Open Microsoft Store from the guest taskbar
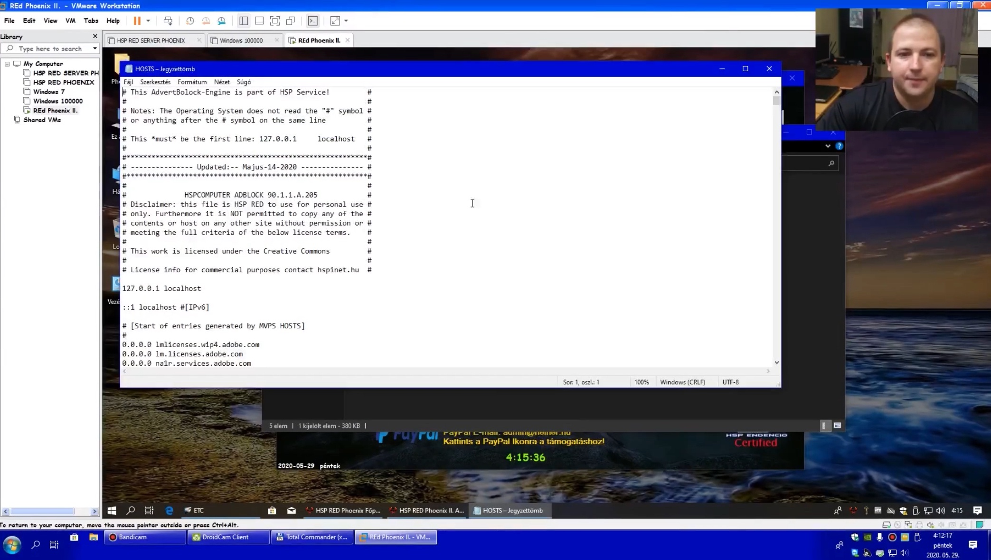Screen dimensions: 991x560 click(x=272, y=510)
